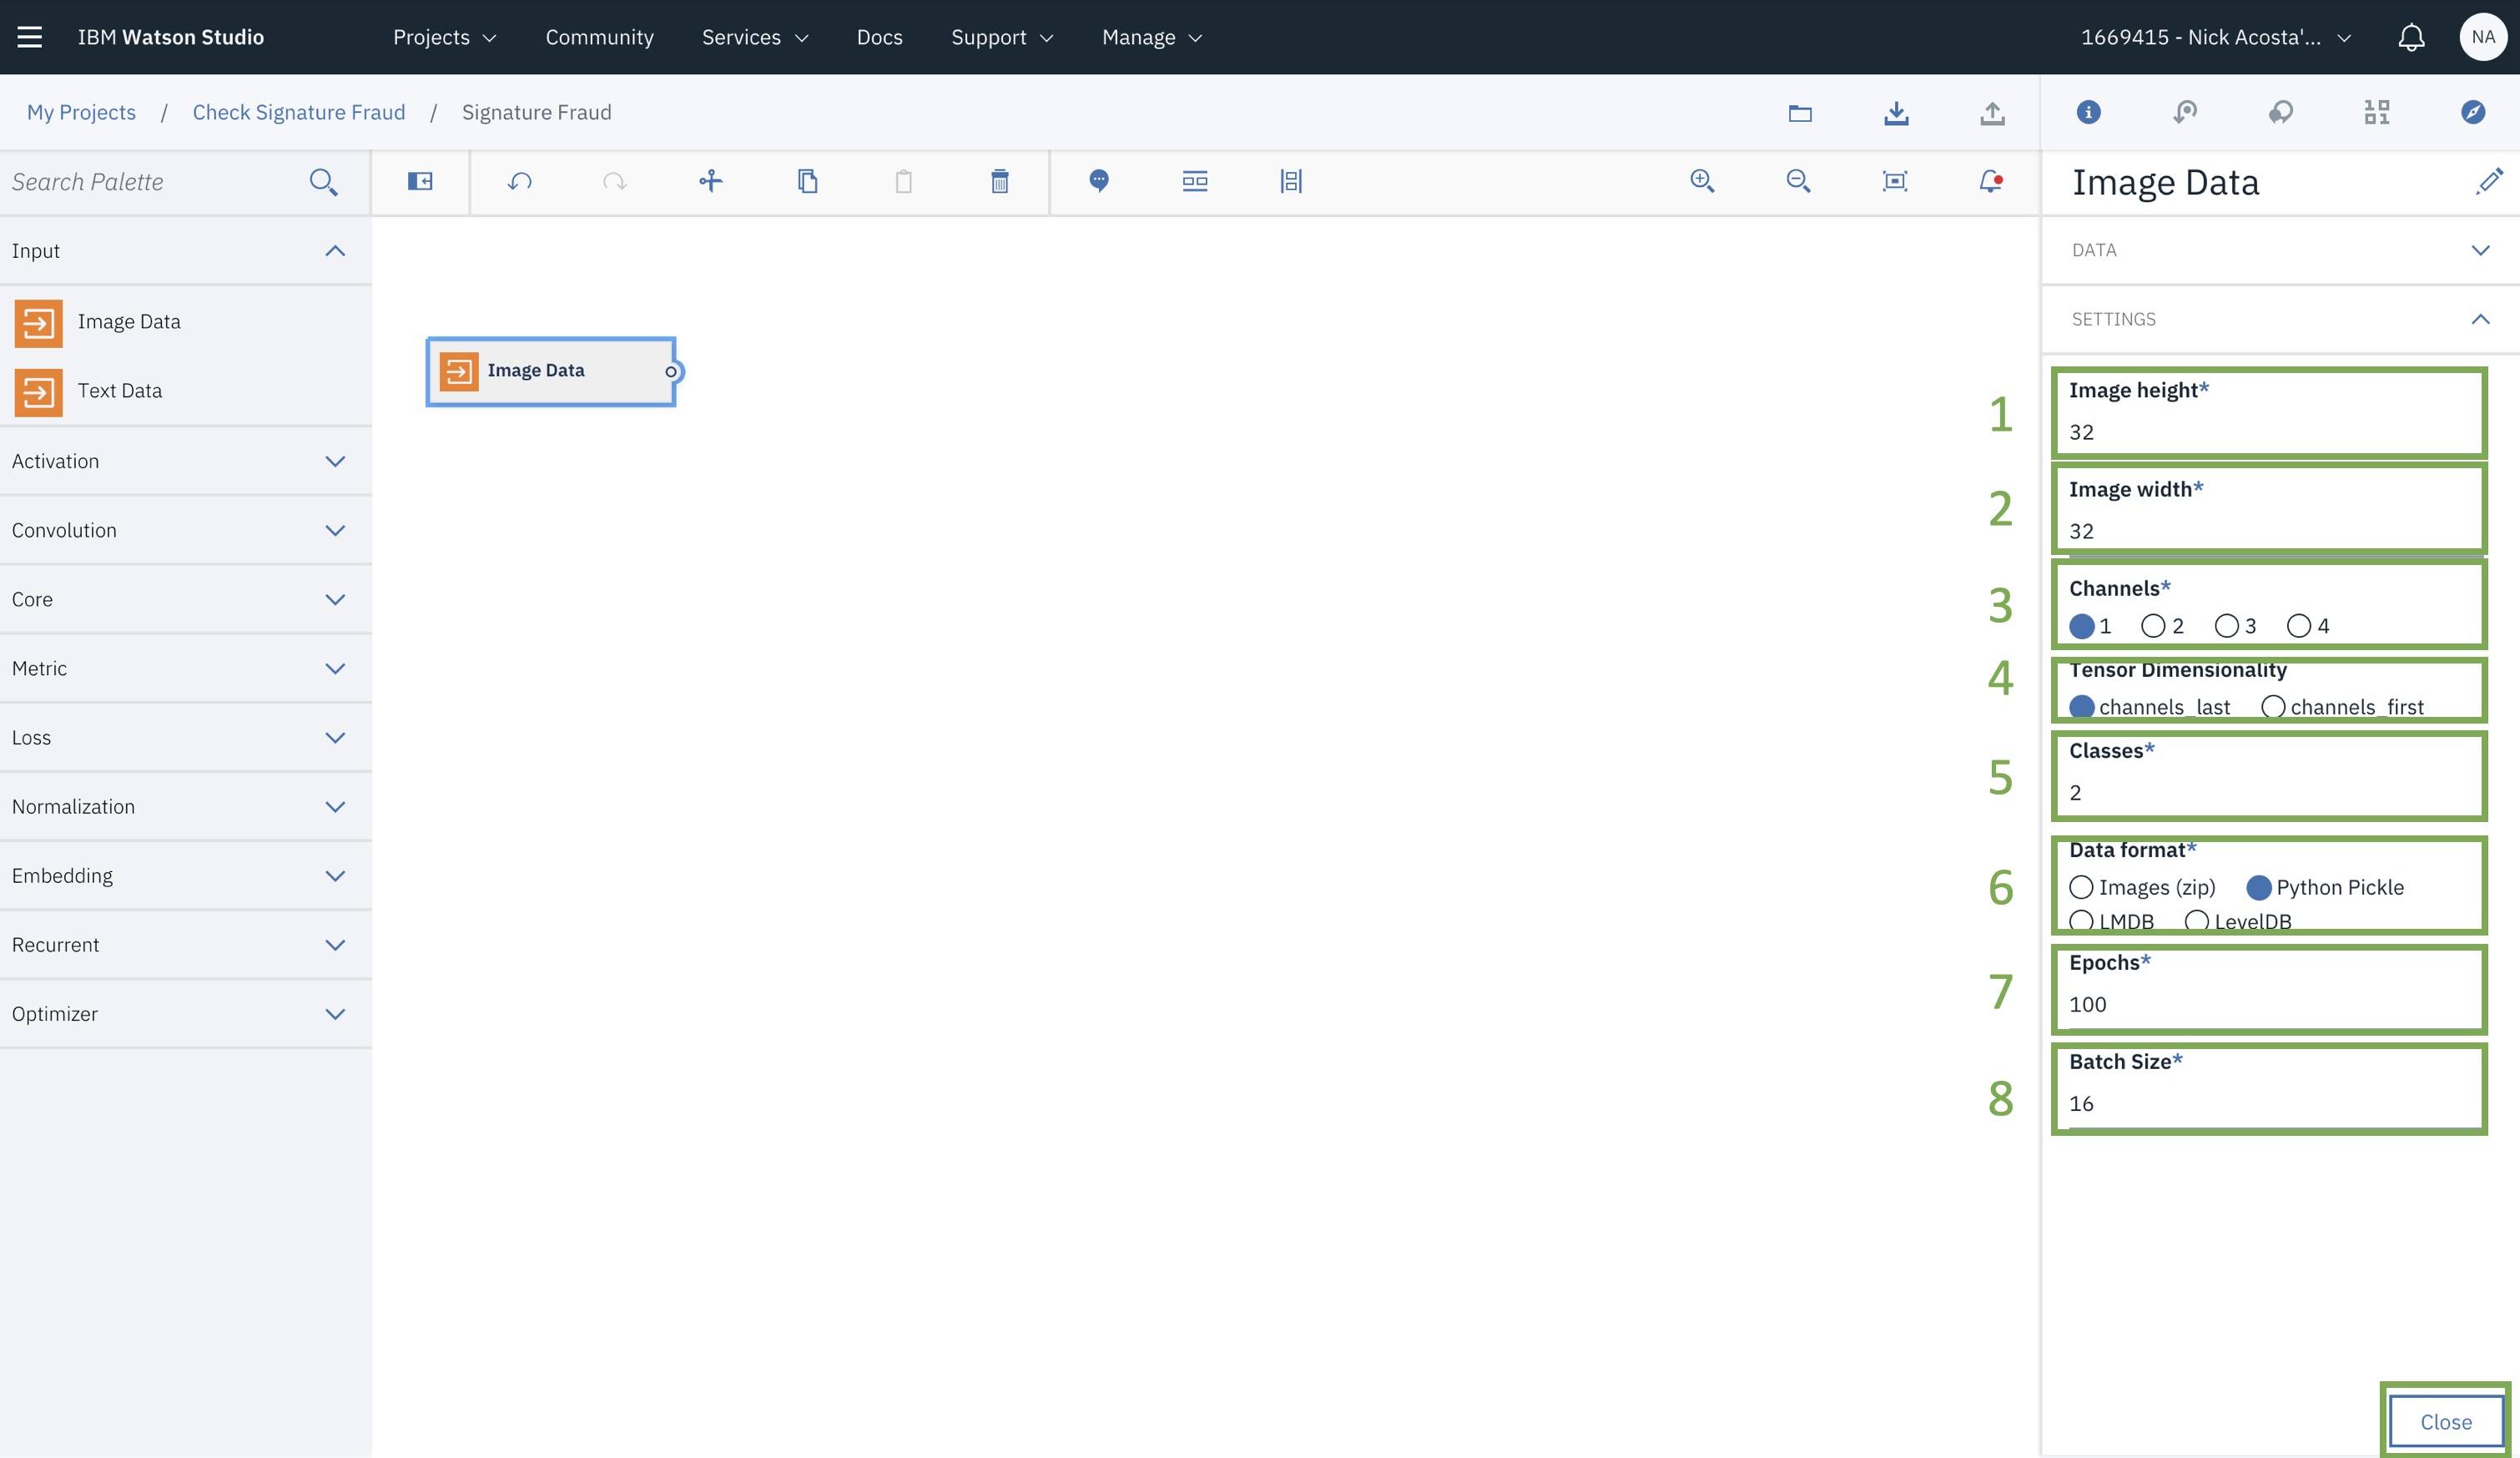Click the download flow icon
Screen dimensions: 2520x1458
1896,112
